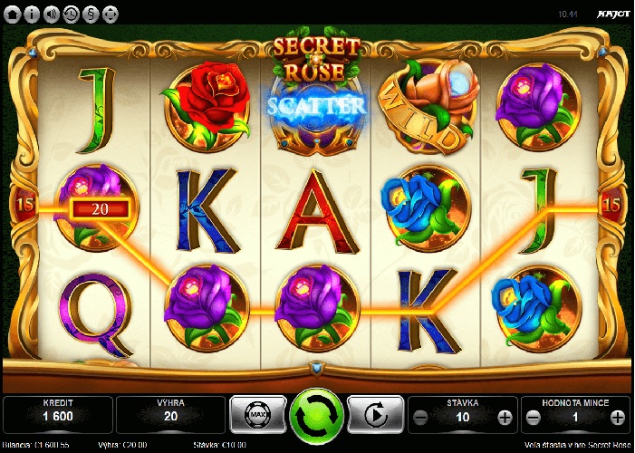Image resolution: width=635 pixels, height=453 pixels.
Task: Click the Kredit balance display
Action: [x=58, y=415]
